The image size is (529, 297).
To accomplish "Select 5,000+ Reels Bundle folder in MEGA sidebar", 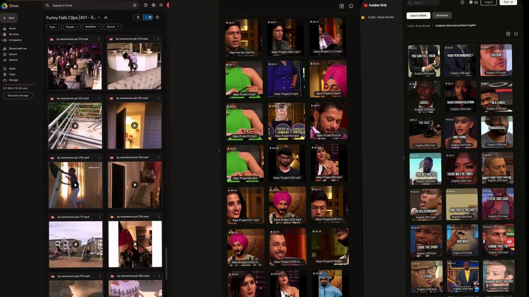I will (x=381, y=17).
